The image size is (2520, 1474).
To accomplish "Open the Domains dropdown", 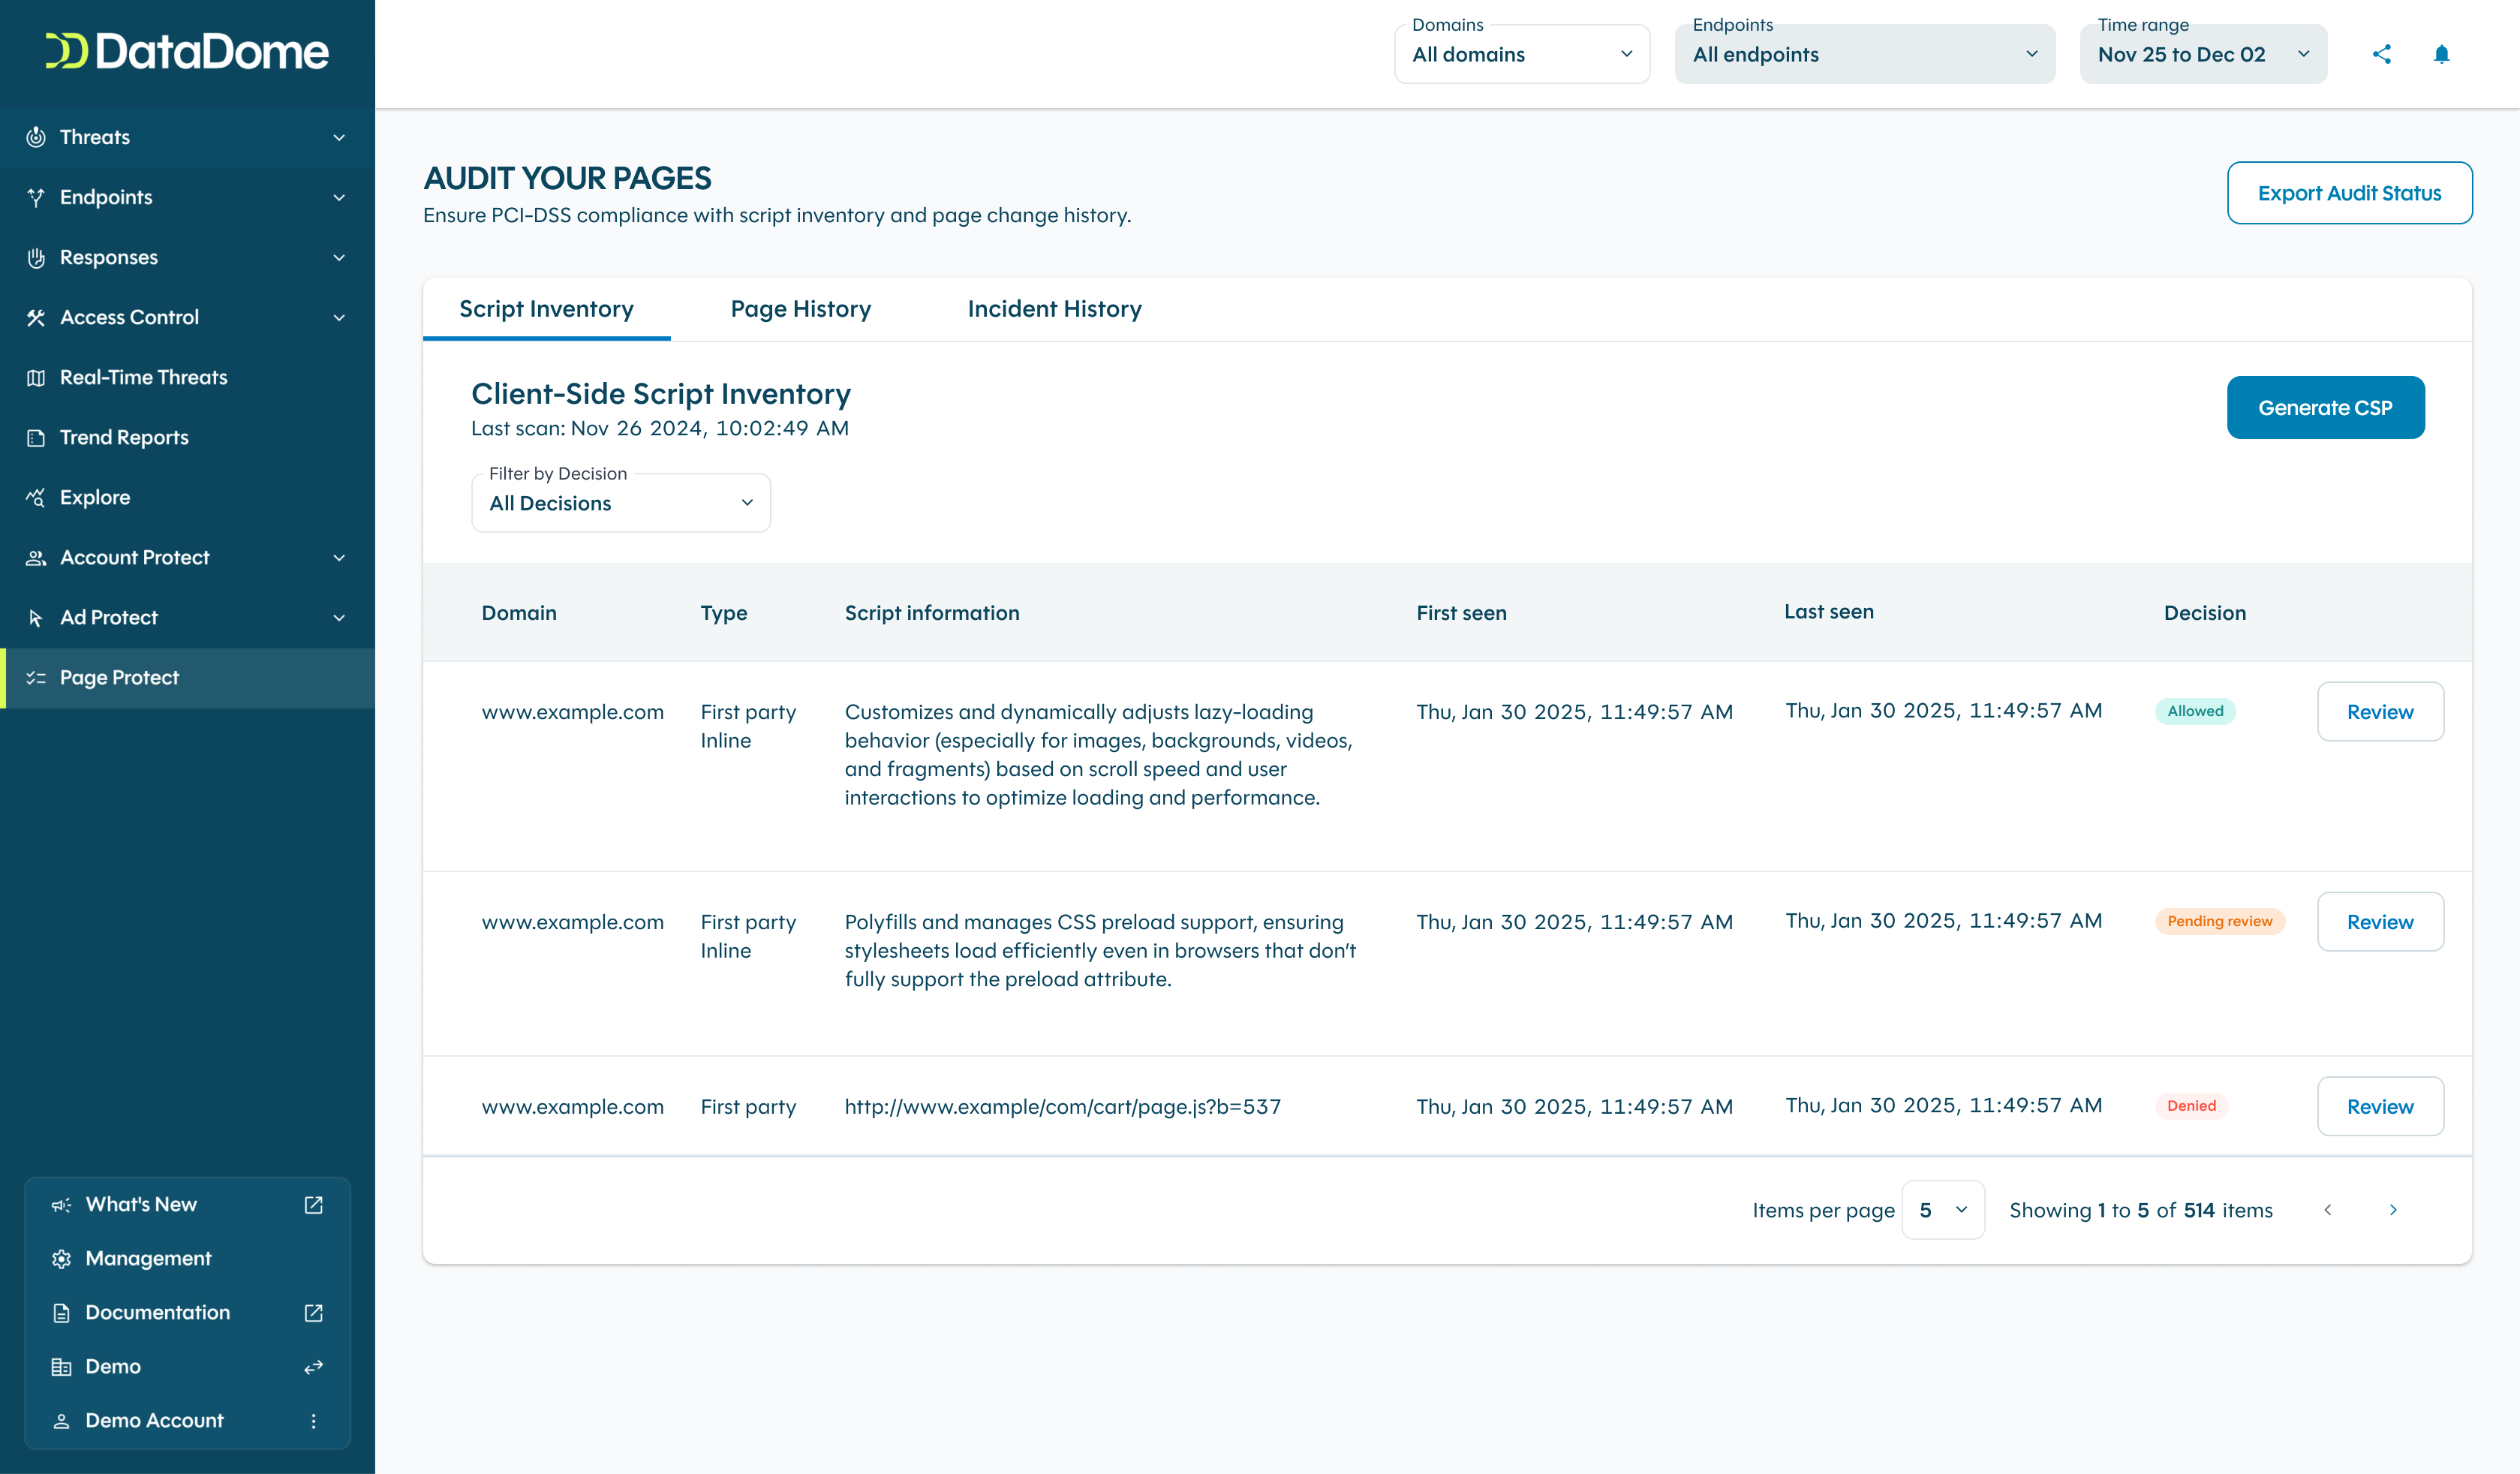I will [x=1521, y=55].
